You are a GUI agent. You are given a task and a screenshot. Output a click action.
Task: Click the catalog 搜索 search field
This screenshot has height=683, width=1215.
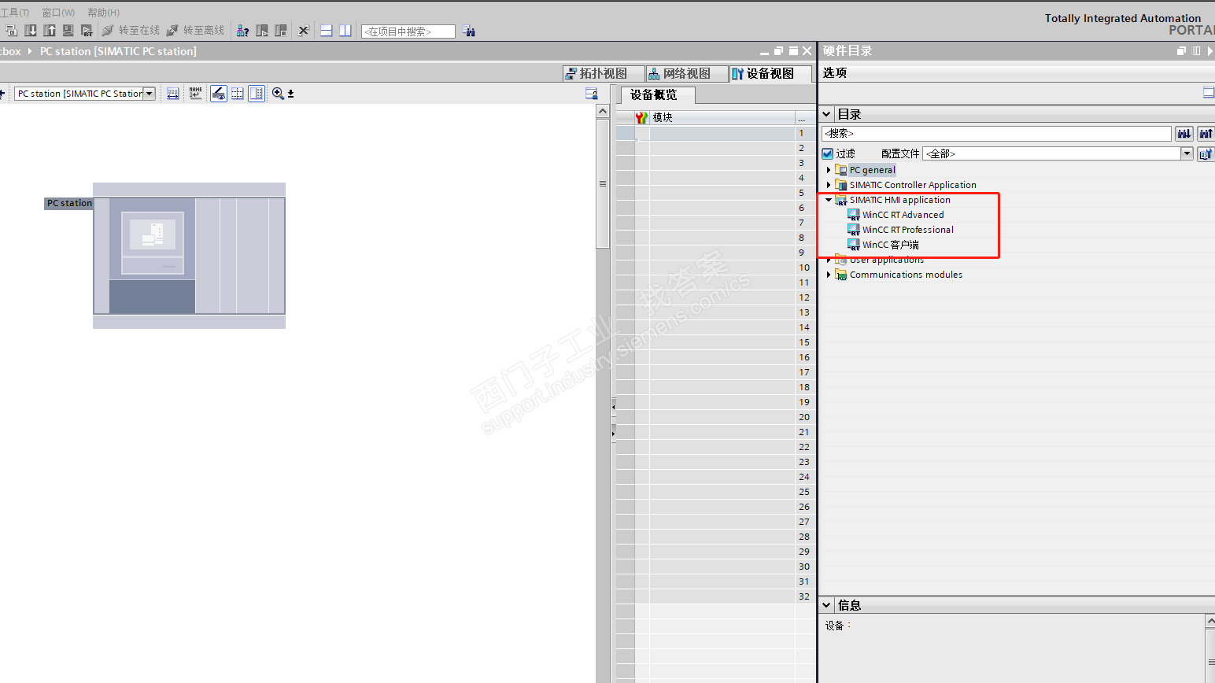[x=996, y=134]
